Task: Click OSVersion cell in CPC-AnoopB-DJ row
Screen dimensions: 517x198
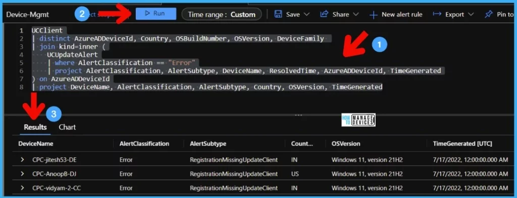Action: tap(367, 174)
